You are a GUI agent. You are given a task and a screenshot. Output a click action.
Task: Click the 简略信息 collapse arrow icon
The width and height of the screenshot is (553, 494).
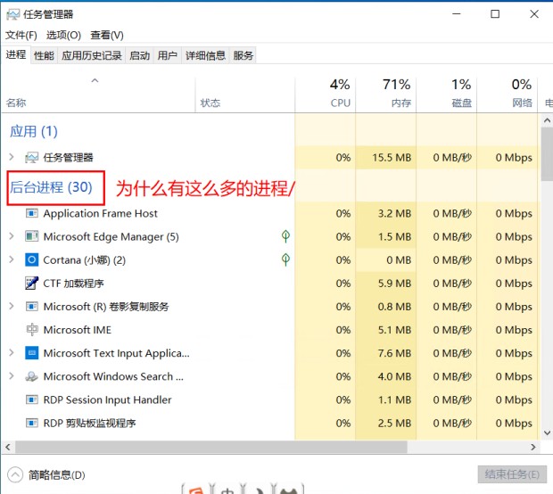click(15, 474)
